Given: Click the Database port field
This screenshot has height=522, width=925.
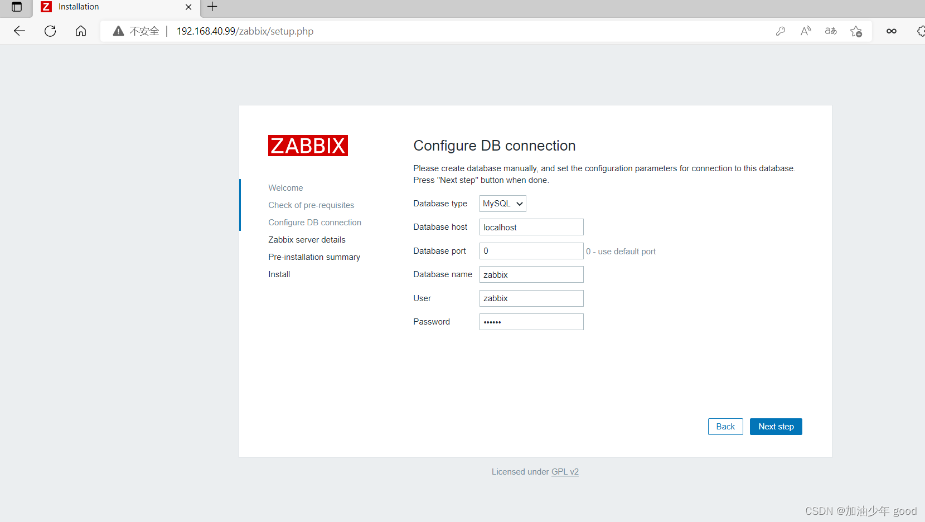Looking at the screenshot, I should tap(531, 251).
